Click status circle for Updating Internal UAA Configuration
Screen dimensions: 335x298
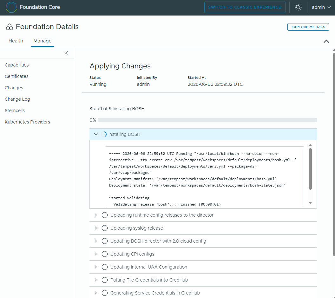[x=104, y=267]
